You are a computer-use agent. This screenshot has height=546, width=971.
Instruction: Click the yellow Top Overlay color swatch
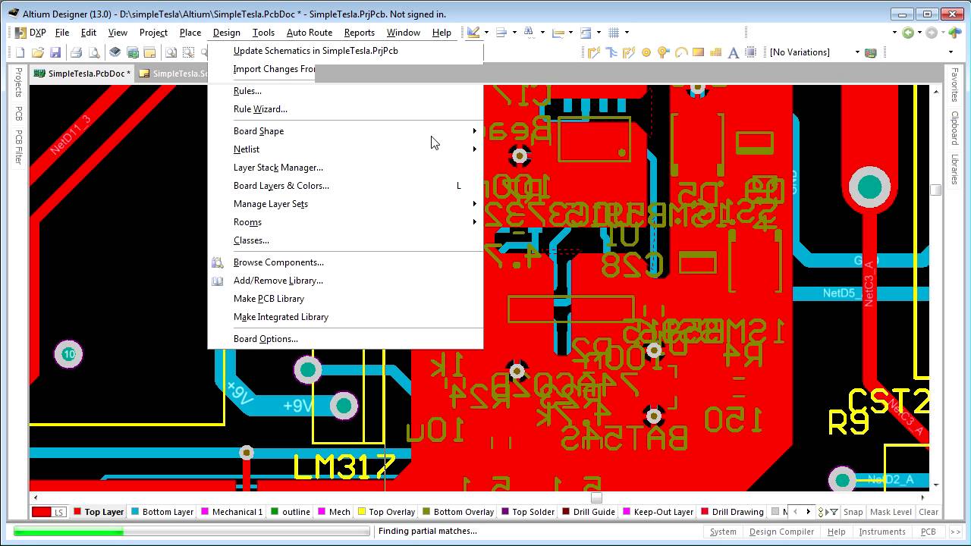[x=362, y=512]
